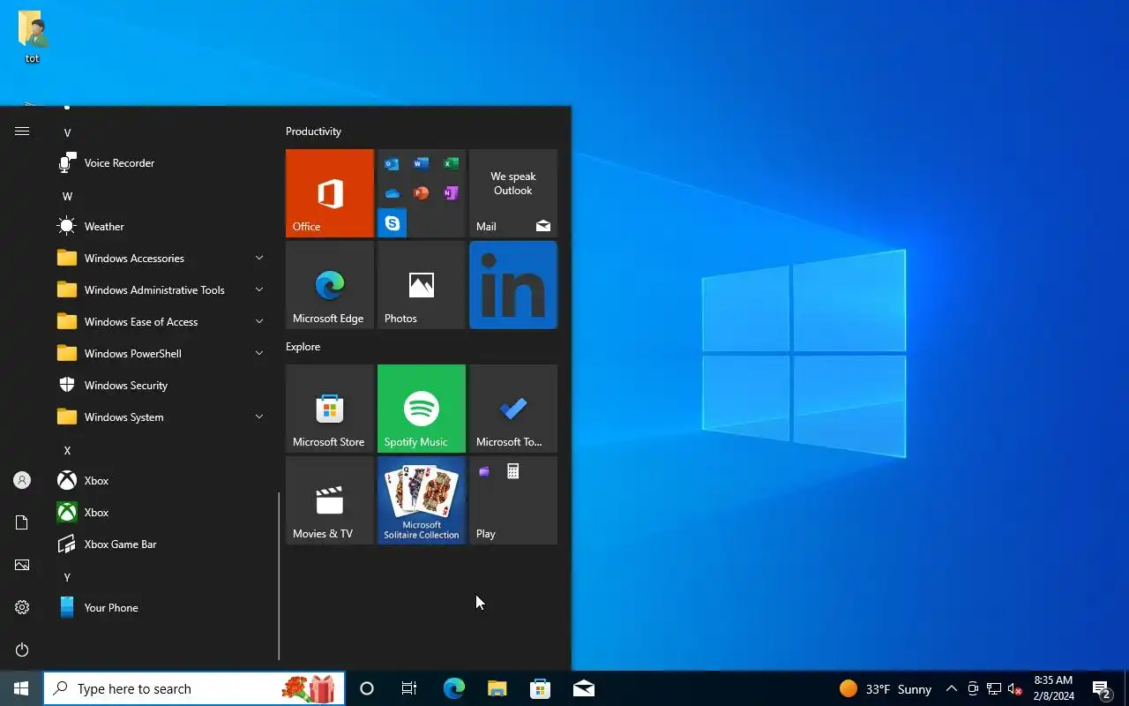Open the Movies & TV tile
This screenshot has height=706, width=1129.
pos(330,500)
